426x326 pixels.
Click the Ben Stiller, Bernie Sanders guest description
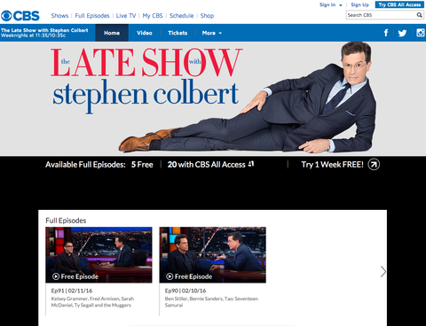tap(211, 302)
